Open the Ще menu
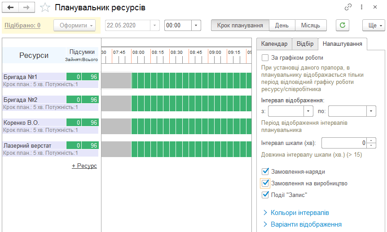The width and height of the screenshot is (387, 232). [374, 26]
